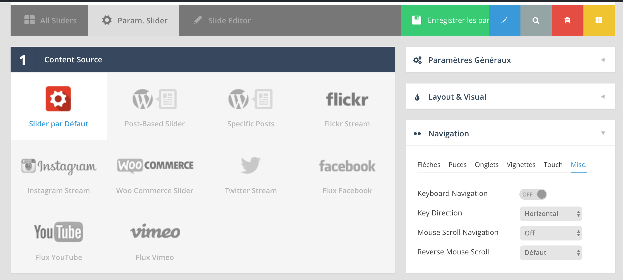The height and width of the screenshot is (280, 623).
Task: Click the Keyboard Navigation label text
Action: 452,193
